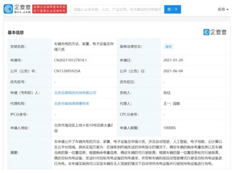This screenshot has height=173, width=236.
Task: Click the 代理机构 label cell
Action: pyautogui.click(x=29, y=104)
